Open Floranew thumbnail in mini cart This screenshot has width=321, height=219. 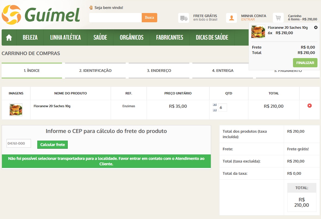(x=258, y=32)
